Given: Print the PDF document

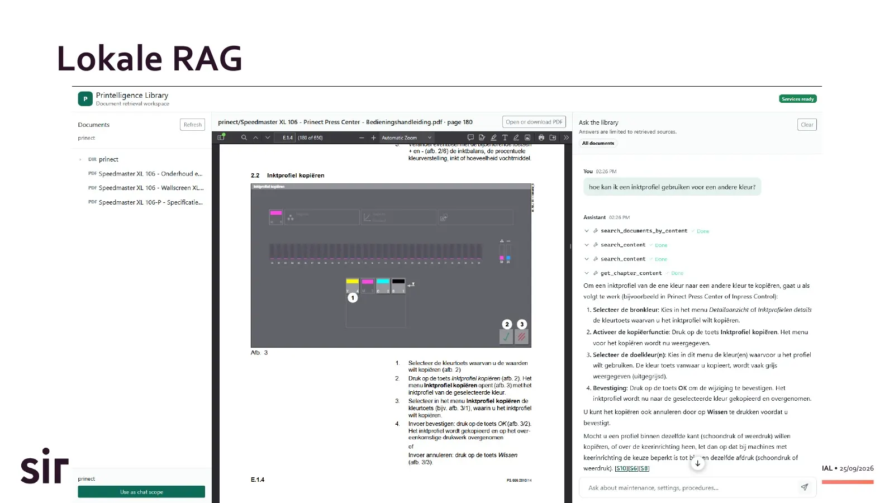Looking at the screenshot, I should [541, 137].
